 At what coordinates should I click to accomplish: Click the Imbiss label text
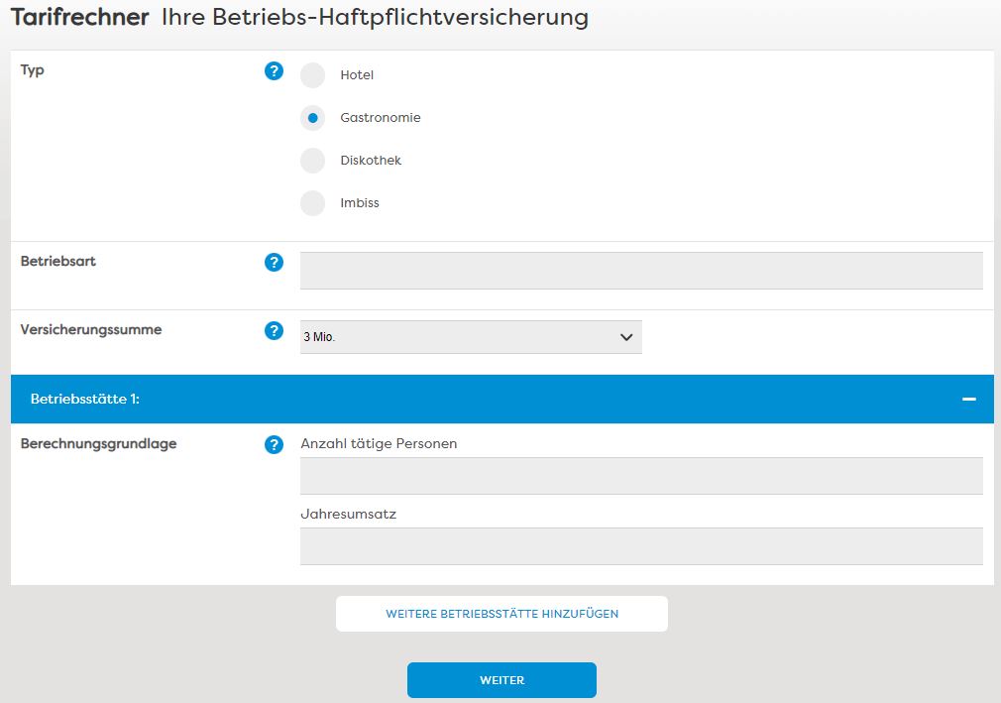point(360,203)
